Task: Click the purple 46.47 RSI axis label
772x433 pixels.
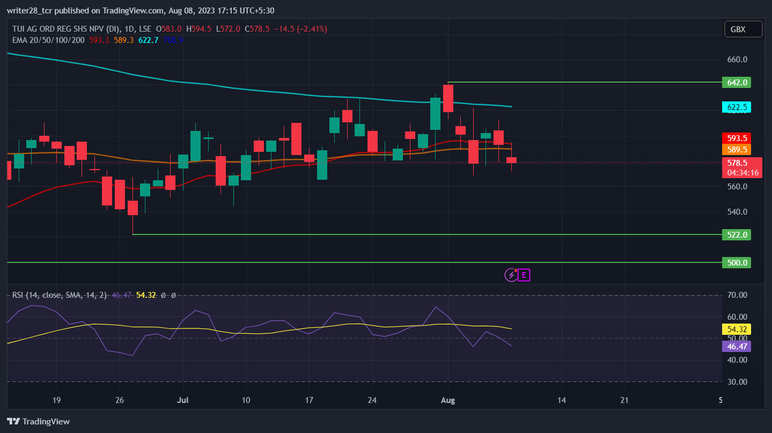Action: 737,346
